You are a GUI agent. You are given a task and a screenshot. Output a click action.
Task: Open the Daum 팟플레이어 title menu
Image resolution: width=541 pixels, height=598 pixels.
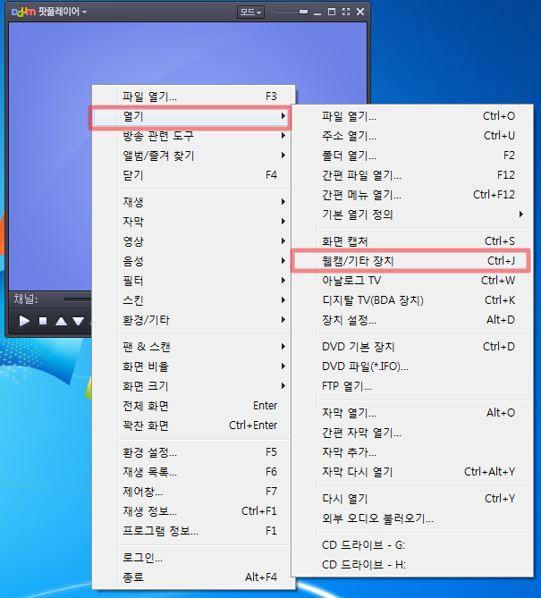pos(49,12)
